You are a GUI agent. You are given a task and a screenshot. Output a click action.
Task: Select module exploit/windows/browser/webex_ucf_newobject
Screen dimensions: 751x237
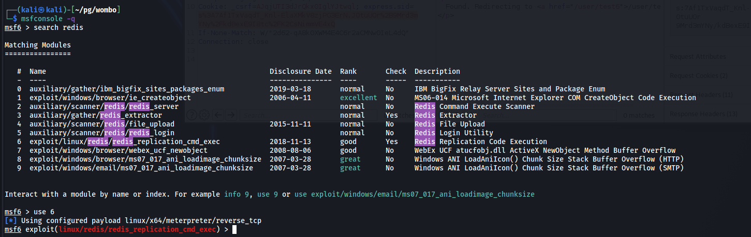click(x=119, y=150)
